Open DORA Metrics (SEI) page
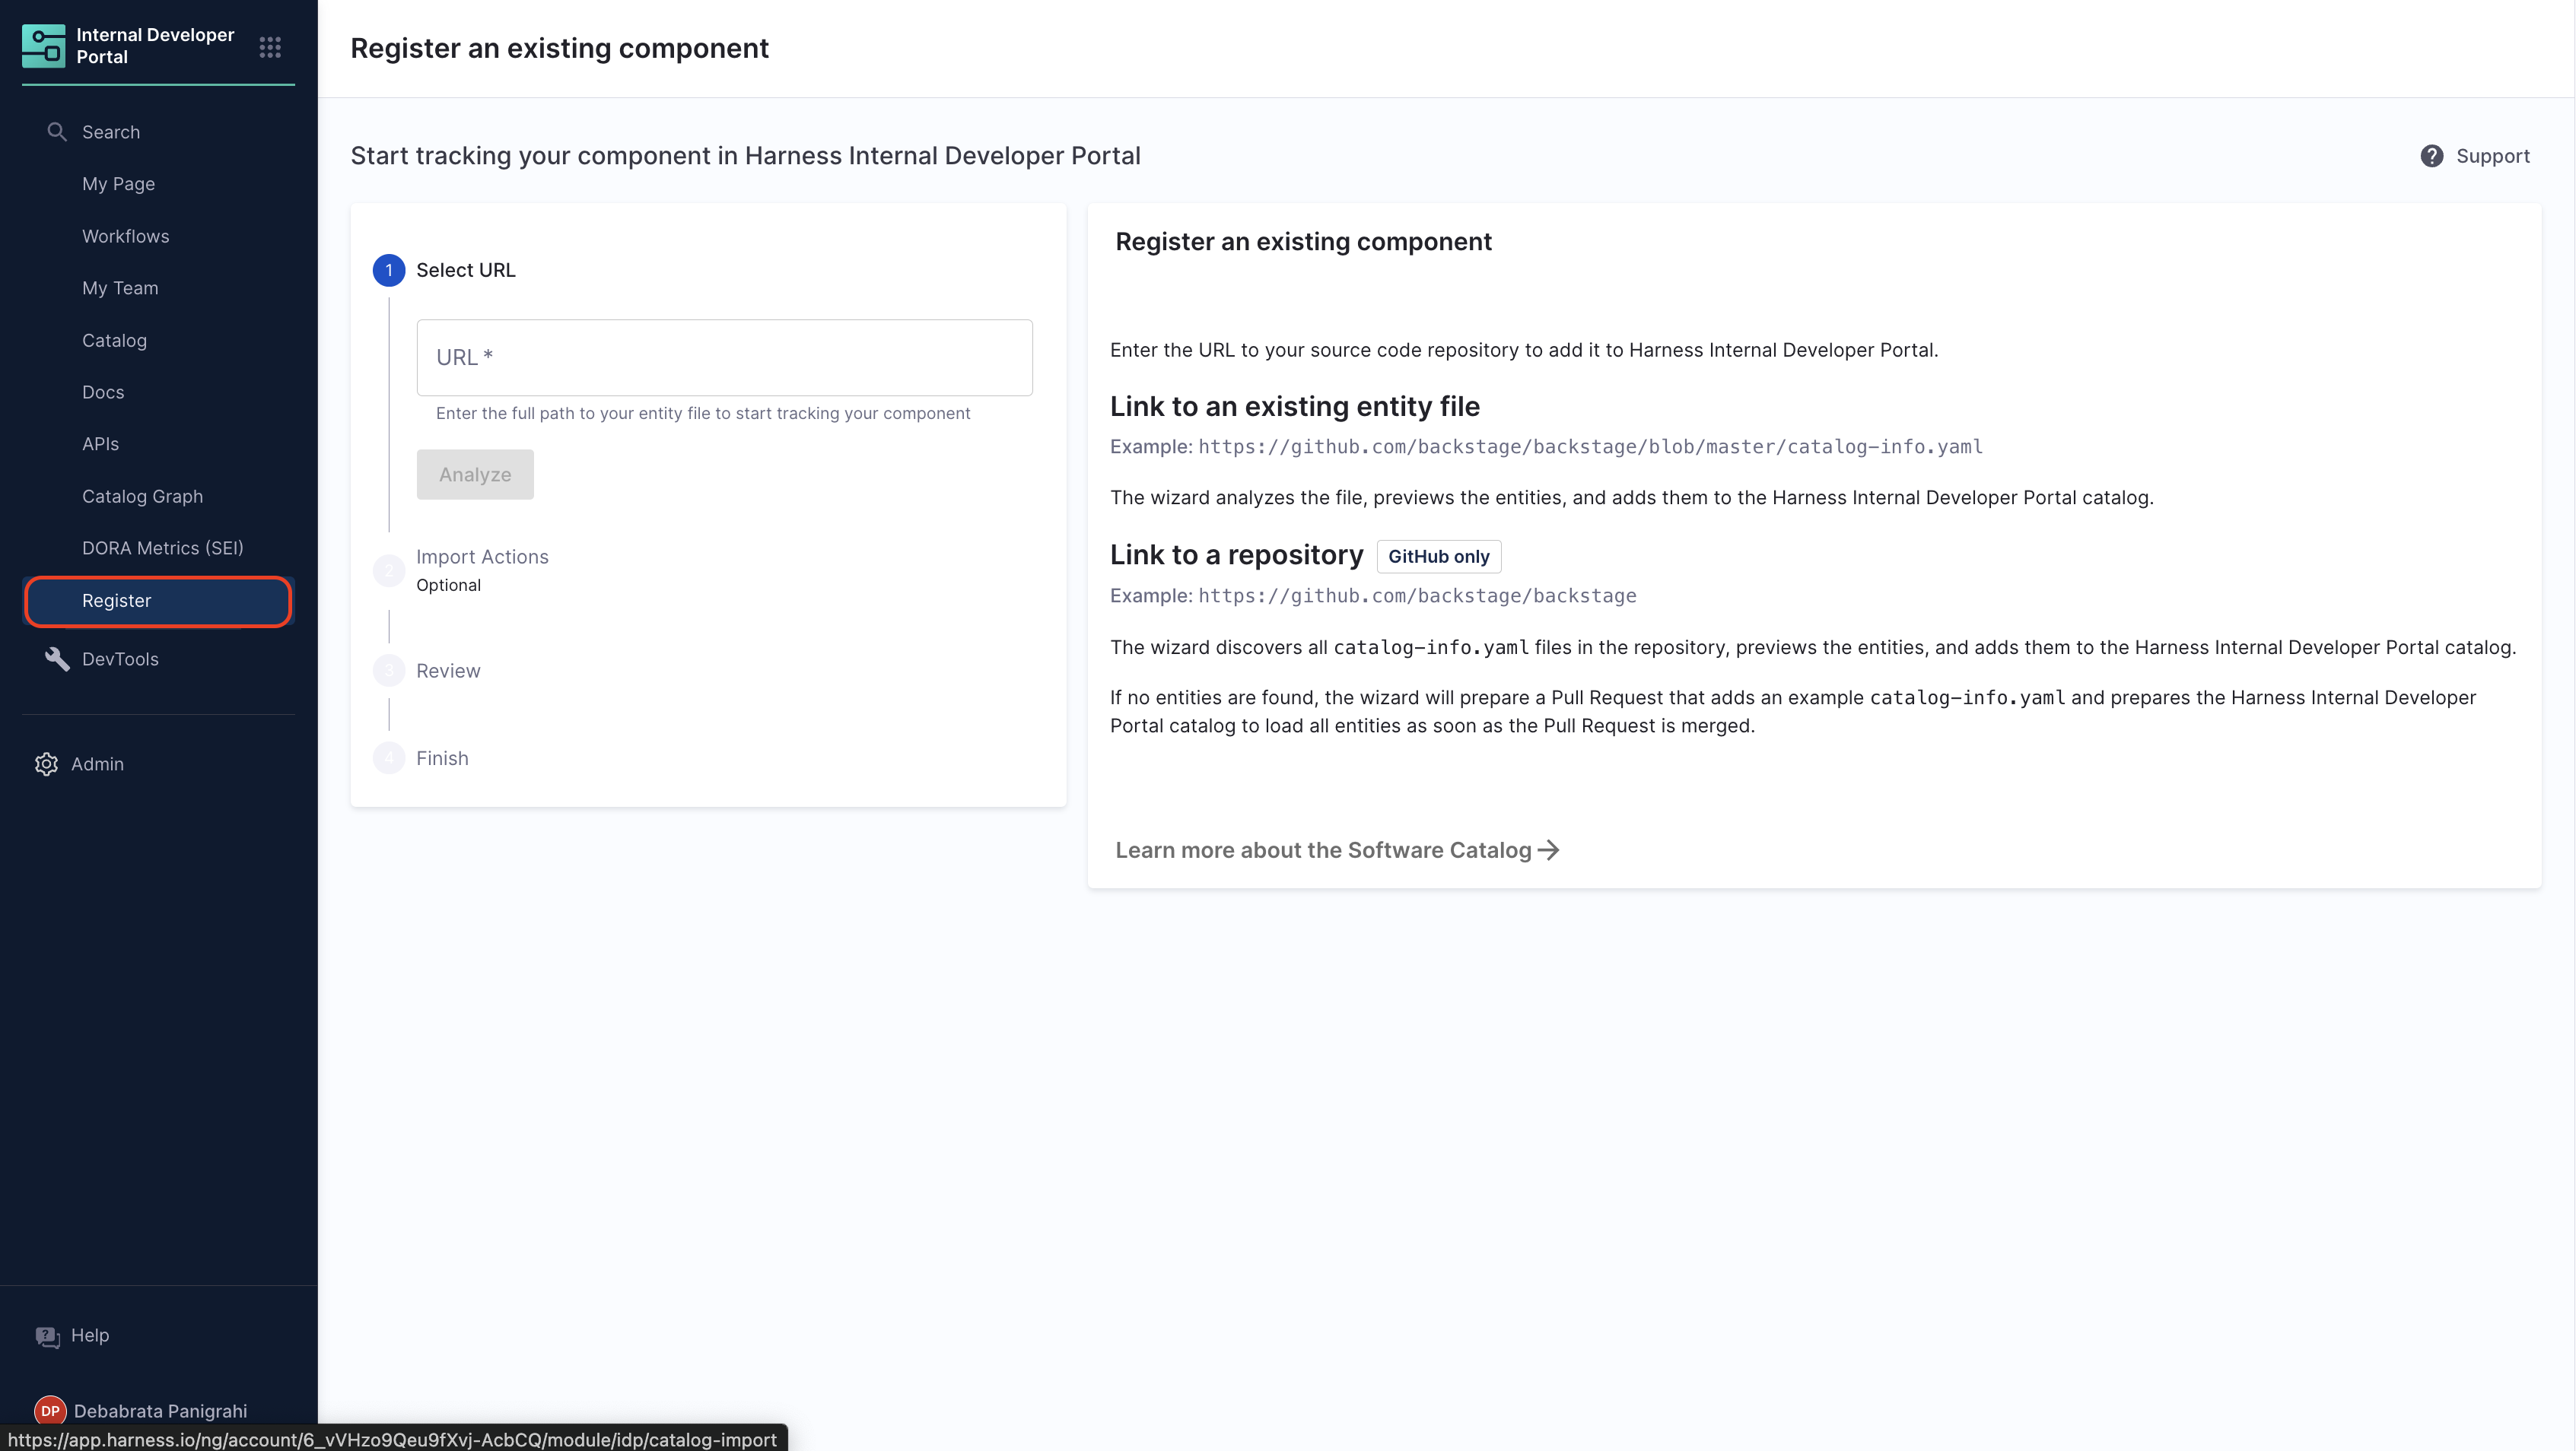 [162, 548]
